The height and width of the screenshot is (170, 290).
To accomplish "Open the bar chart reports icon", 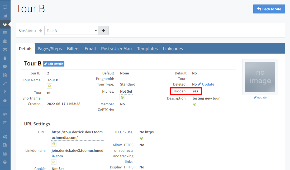I will click(5, 16).
